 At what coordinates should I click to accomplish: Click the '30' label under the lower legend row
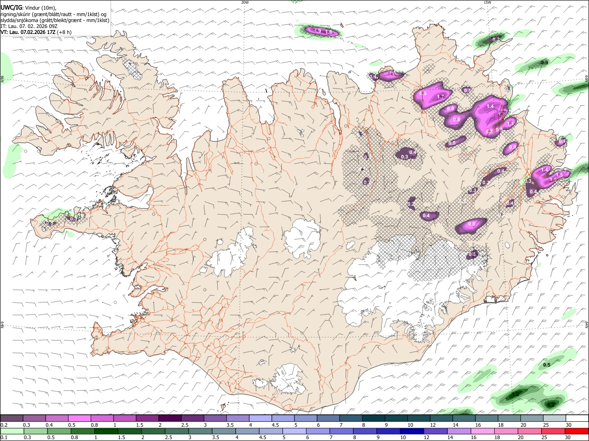(569, 438)
